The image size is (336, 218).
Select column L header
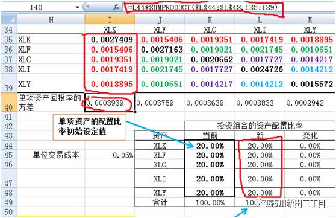[260, 20]
